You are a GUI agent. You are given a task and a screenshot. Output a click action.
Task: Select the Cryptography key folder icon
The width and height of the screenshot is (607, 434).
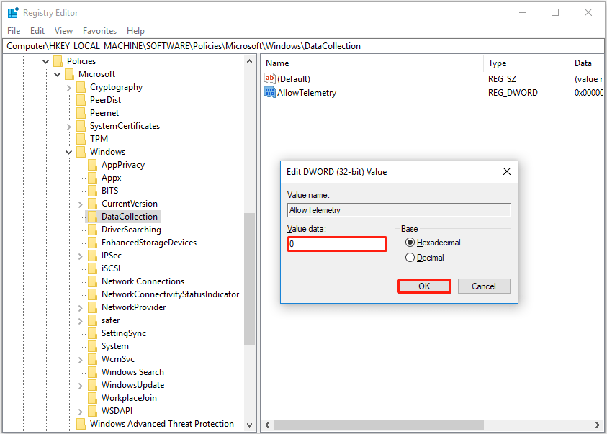click(x=81, y=86)
